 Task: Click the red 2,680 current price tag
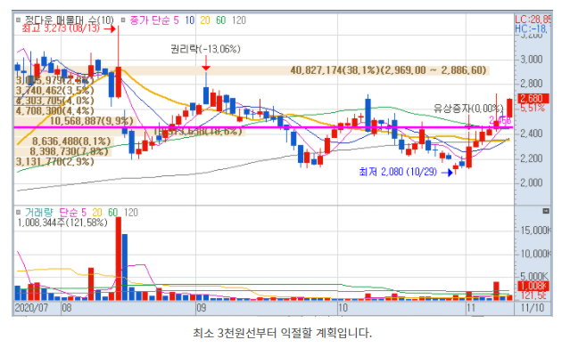[533, 98]
